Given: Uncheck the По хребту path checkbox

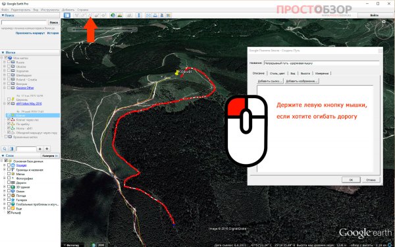Looking at the screenshot, I should pyautogui.click(x=9, y=124).
